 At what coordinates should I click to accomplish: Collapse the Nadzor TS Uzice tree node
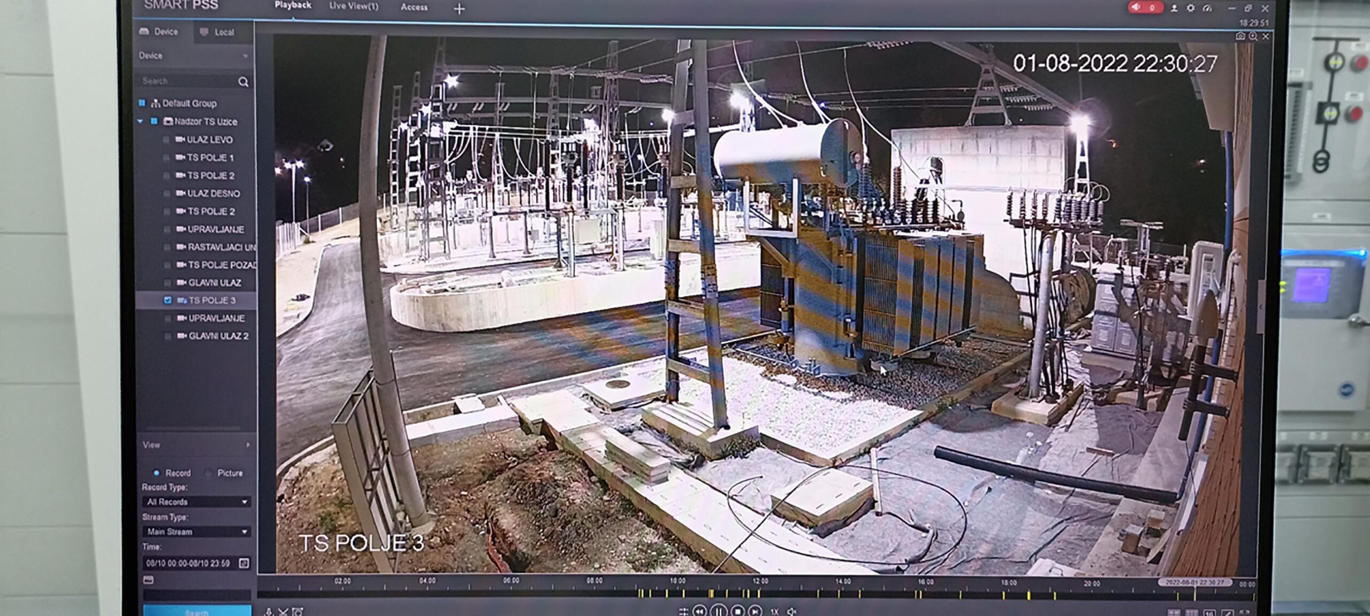(x=141, y=121)
